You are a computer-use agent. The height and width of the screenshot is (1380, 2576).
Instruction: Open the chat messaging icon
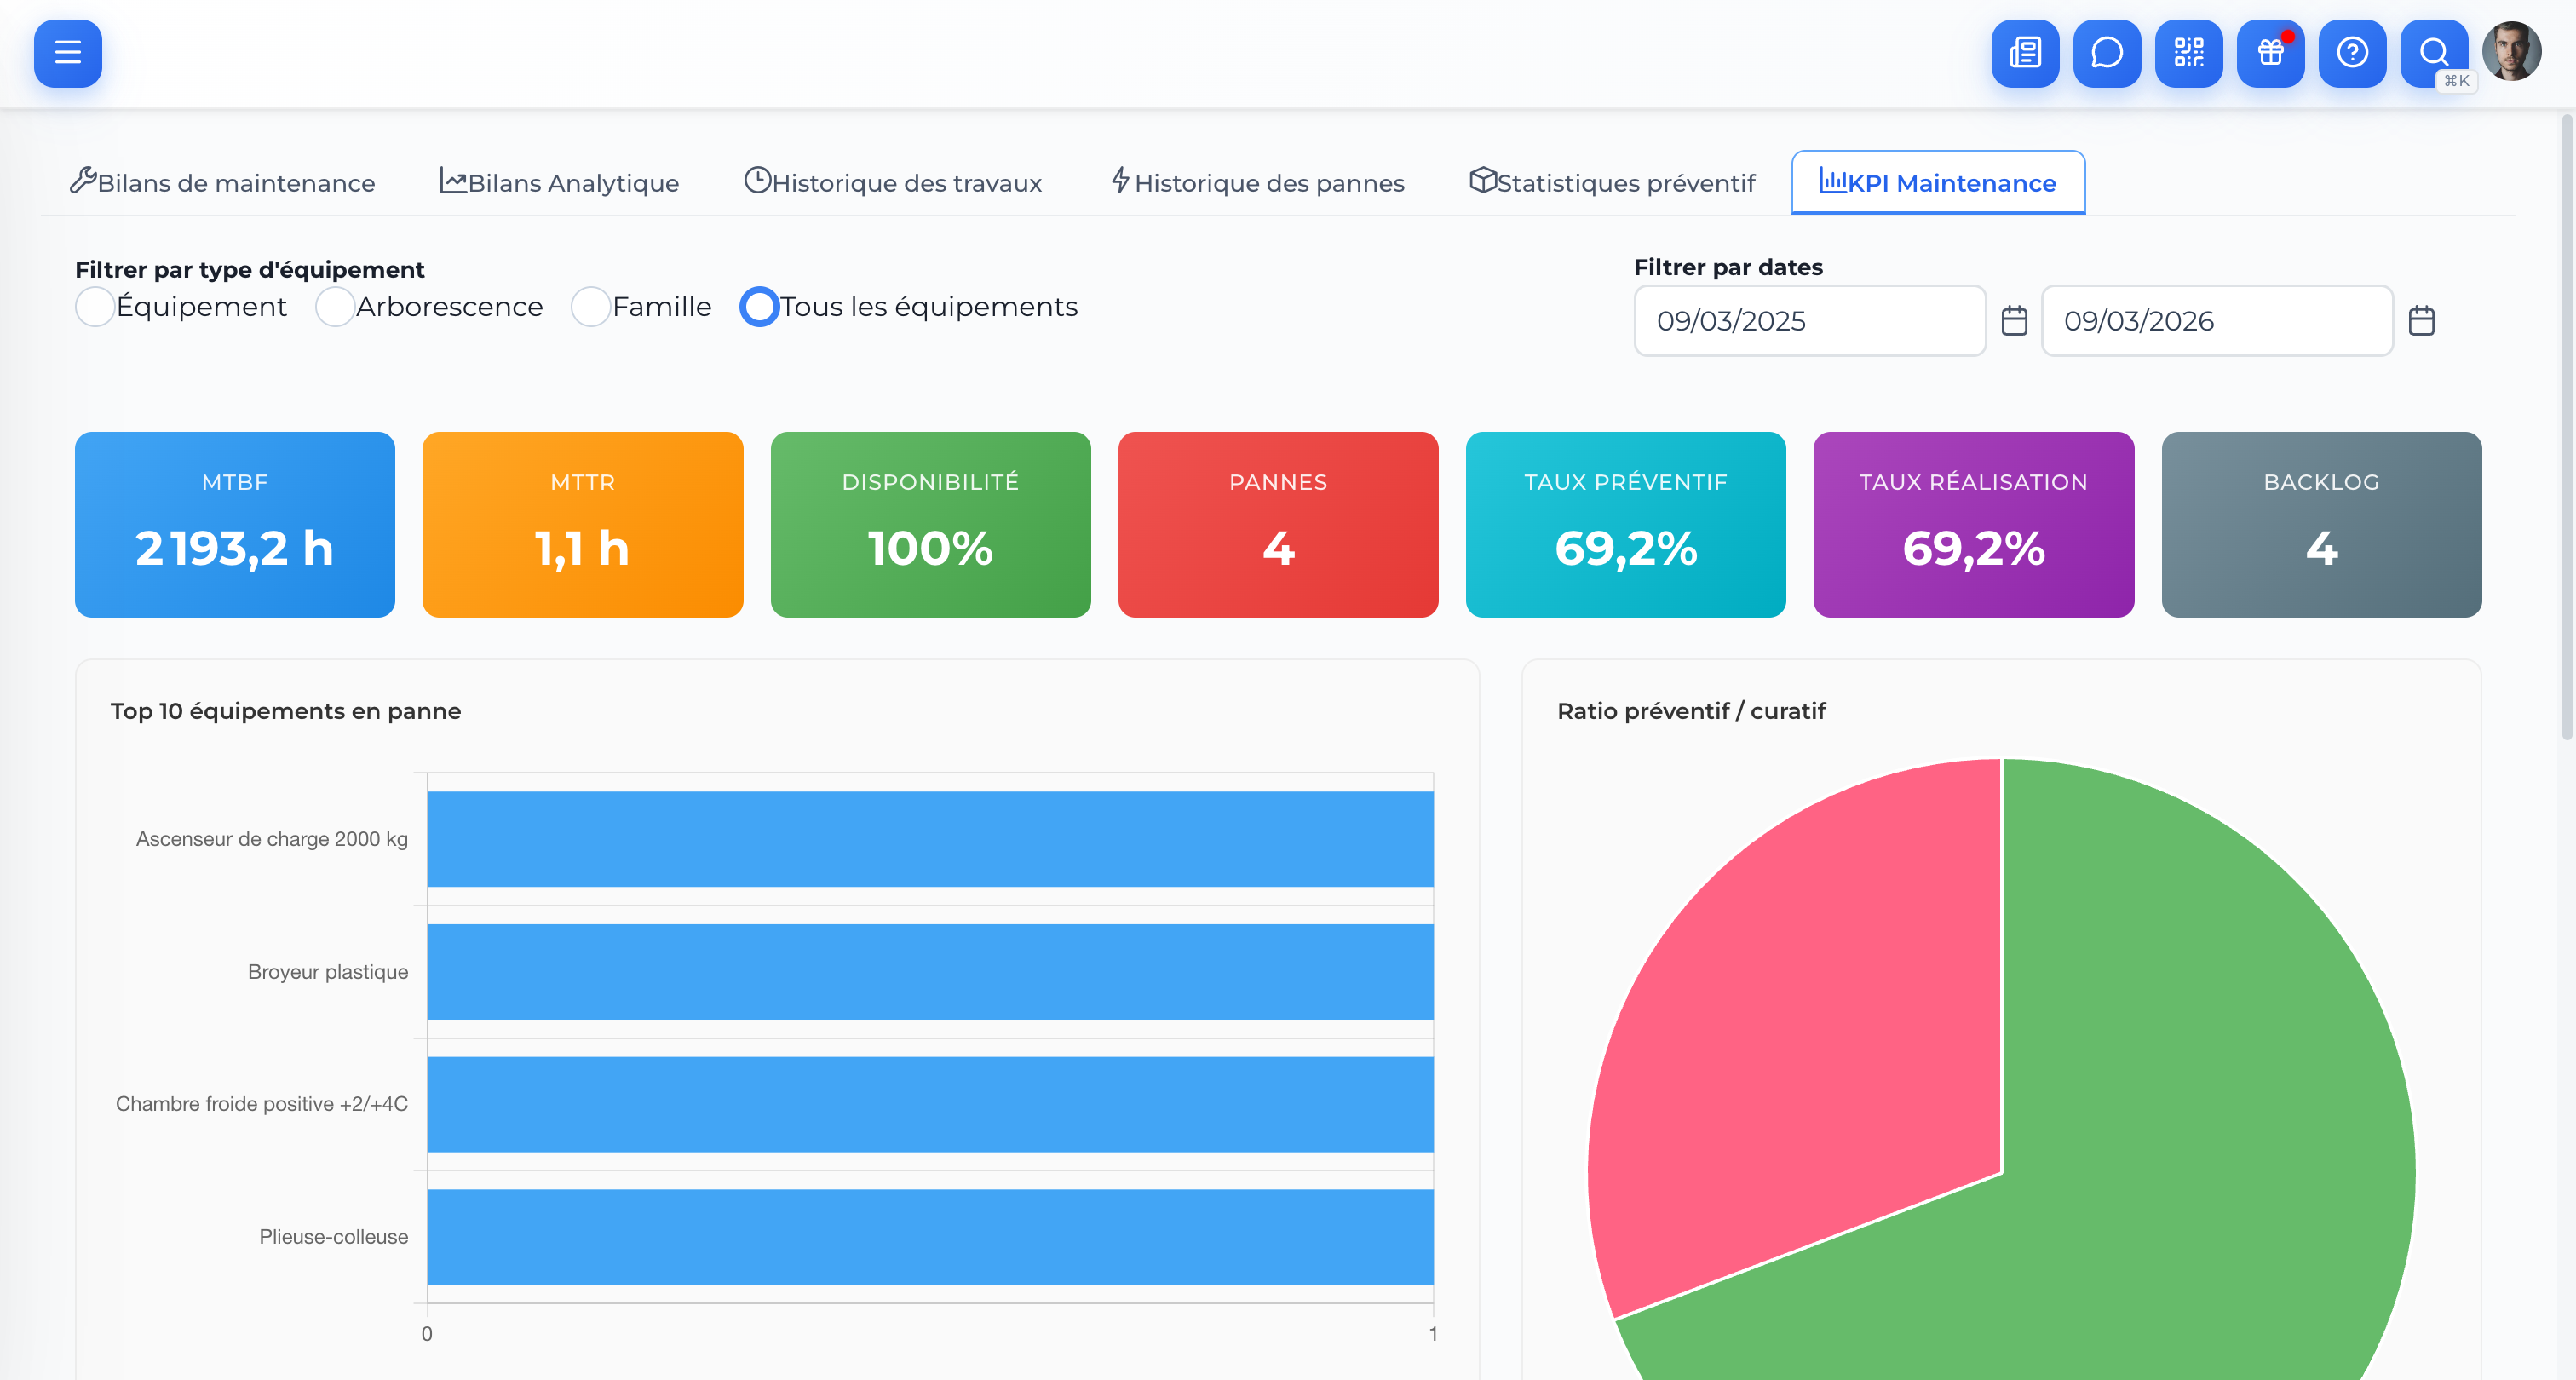click(2107, 53)
